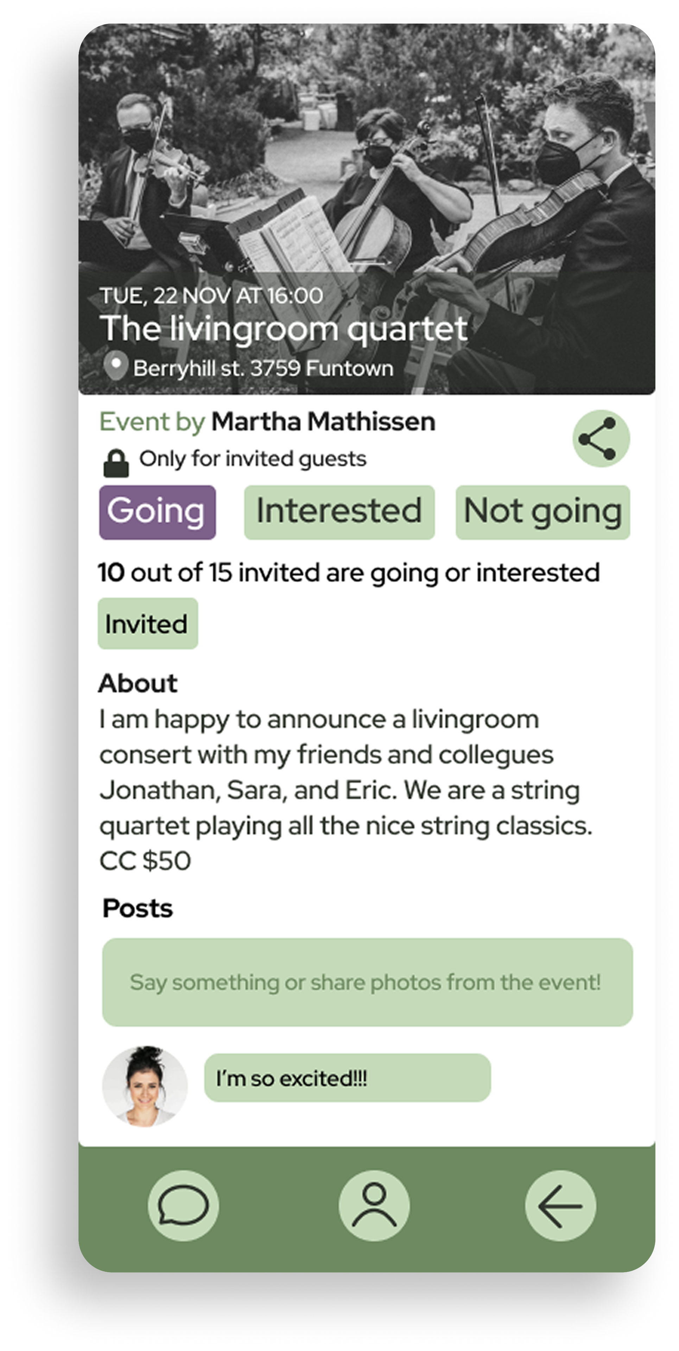Tap the share event icon

point(601,438)
